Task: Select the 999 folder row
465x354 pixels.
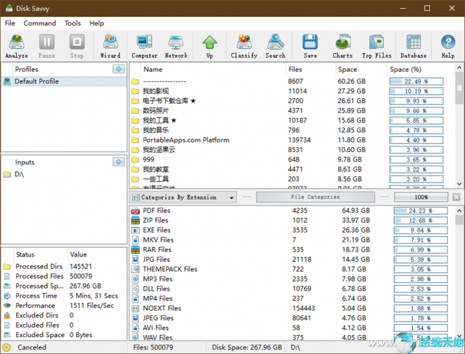Action: point(292,159)
